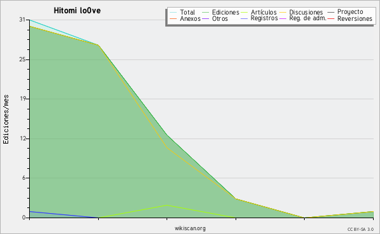
Task: Click the Ediciones legend label
Action: pyautogui.click(x=225, y=12)
